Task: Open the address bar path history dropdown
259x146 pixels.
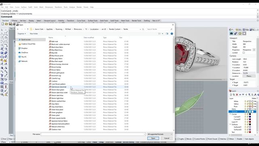Action: point(140,29)
